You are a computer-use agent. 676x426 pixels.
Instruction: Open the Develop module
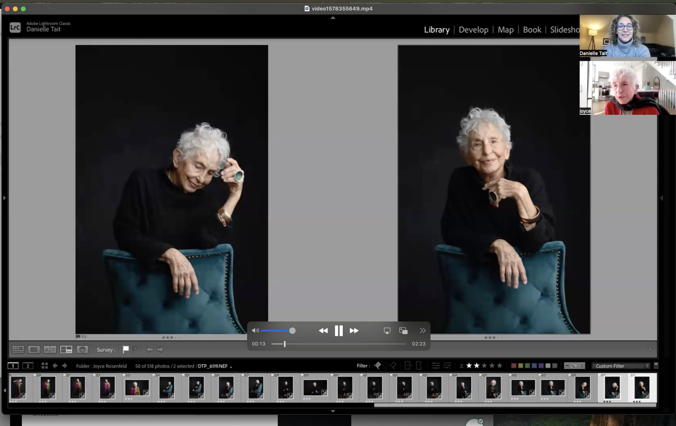(473, 29)
